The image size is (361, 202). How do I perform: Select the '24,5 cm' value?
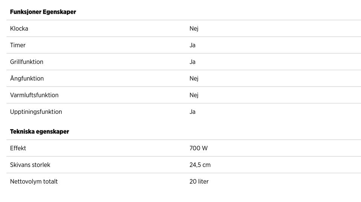pyautogui.click(x=200, y=165)
